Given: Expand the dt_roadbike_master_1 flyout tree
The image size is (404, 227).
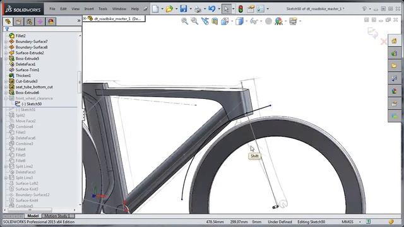Looking at the screenshot, I should (85, 18).
